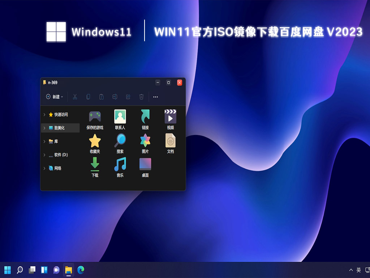Open the 下载 (Downloads) folder

tap(95, 167)
